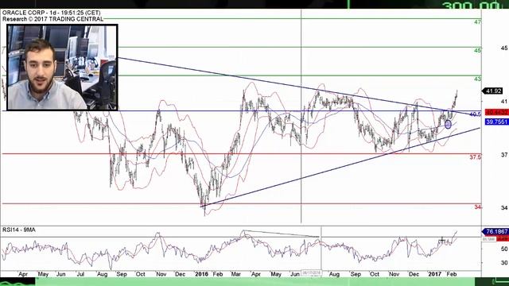Click the green 47 resistance level label
This screenshot has width=509, height=286.
(x=477, y=22)
